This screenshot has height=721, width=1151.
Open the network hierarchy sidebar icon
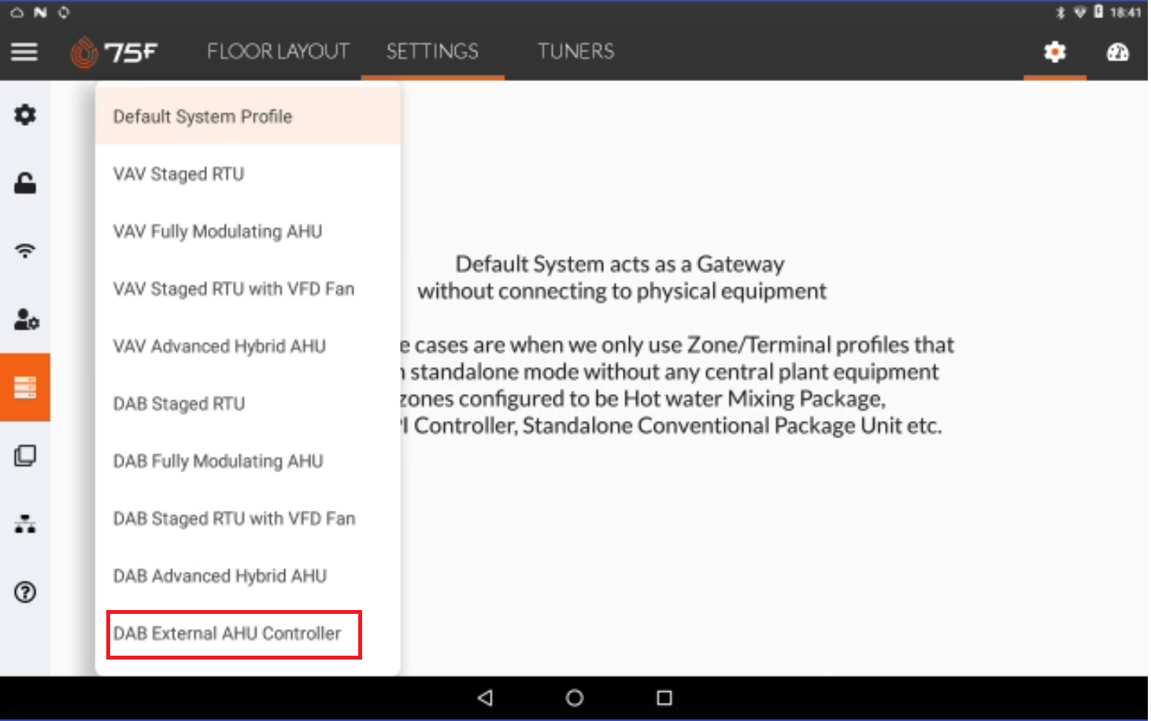click(x=25, y=524)
